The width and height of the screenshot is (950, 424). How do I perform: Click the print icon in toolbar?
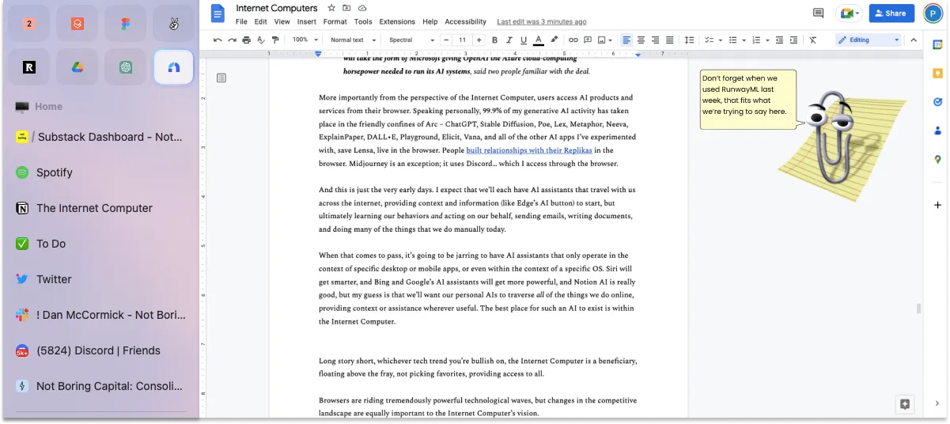click(x=246, y=40)
